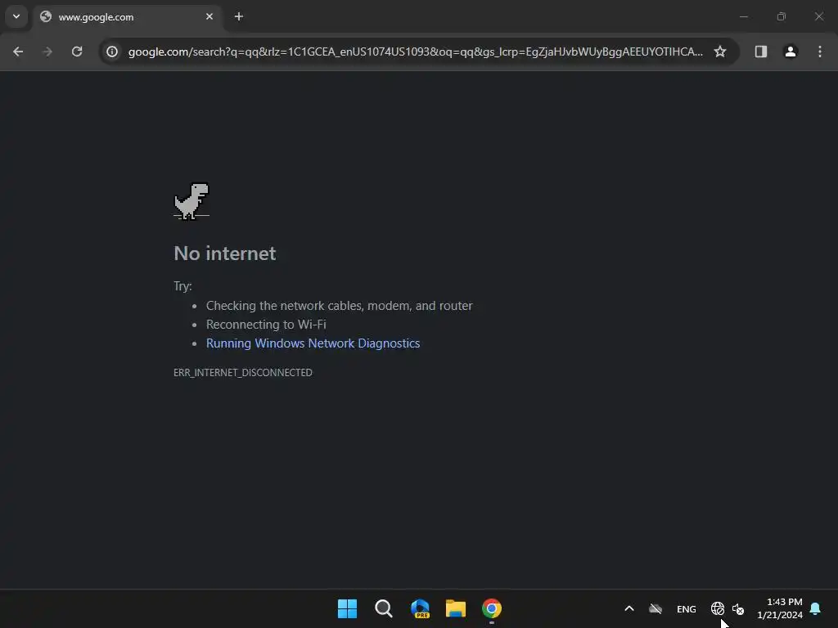Viewport: 838px width, 628px height.
Task: Open File Explorer from taskbar
Action: [x=456, y=608]
